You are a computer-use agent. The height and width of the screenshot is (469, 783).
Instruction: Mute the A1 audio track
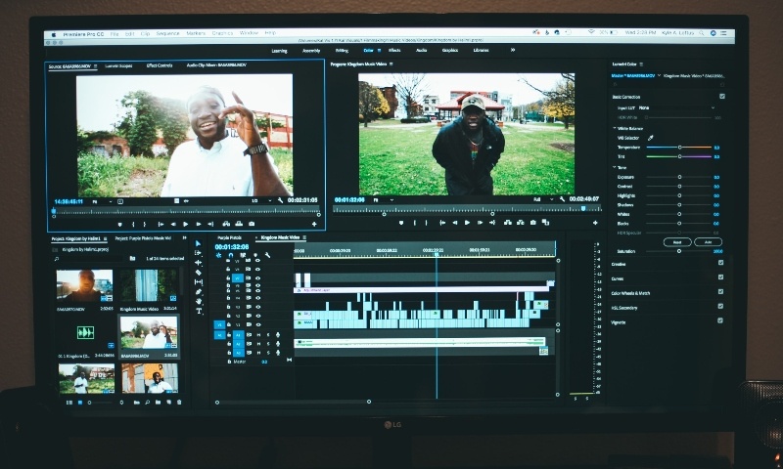click(258, 335)
